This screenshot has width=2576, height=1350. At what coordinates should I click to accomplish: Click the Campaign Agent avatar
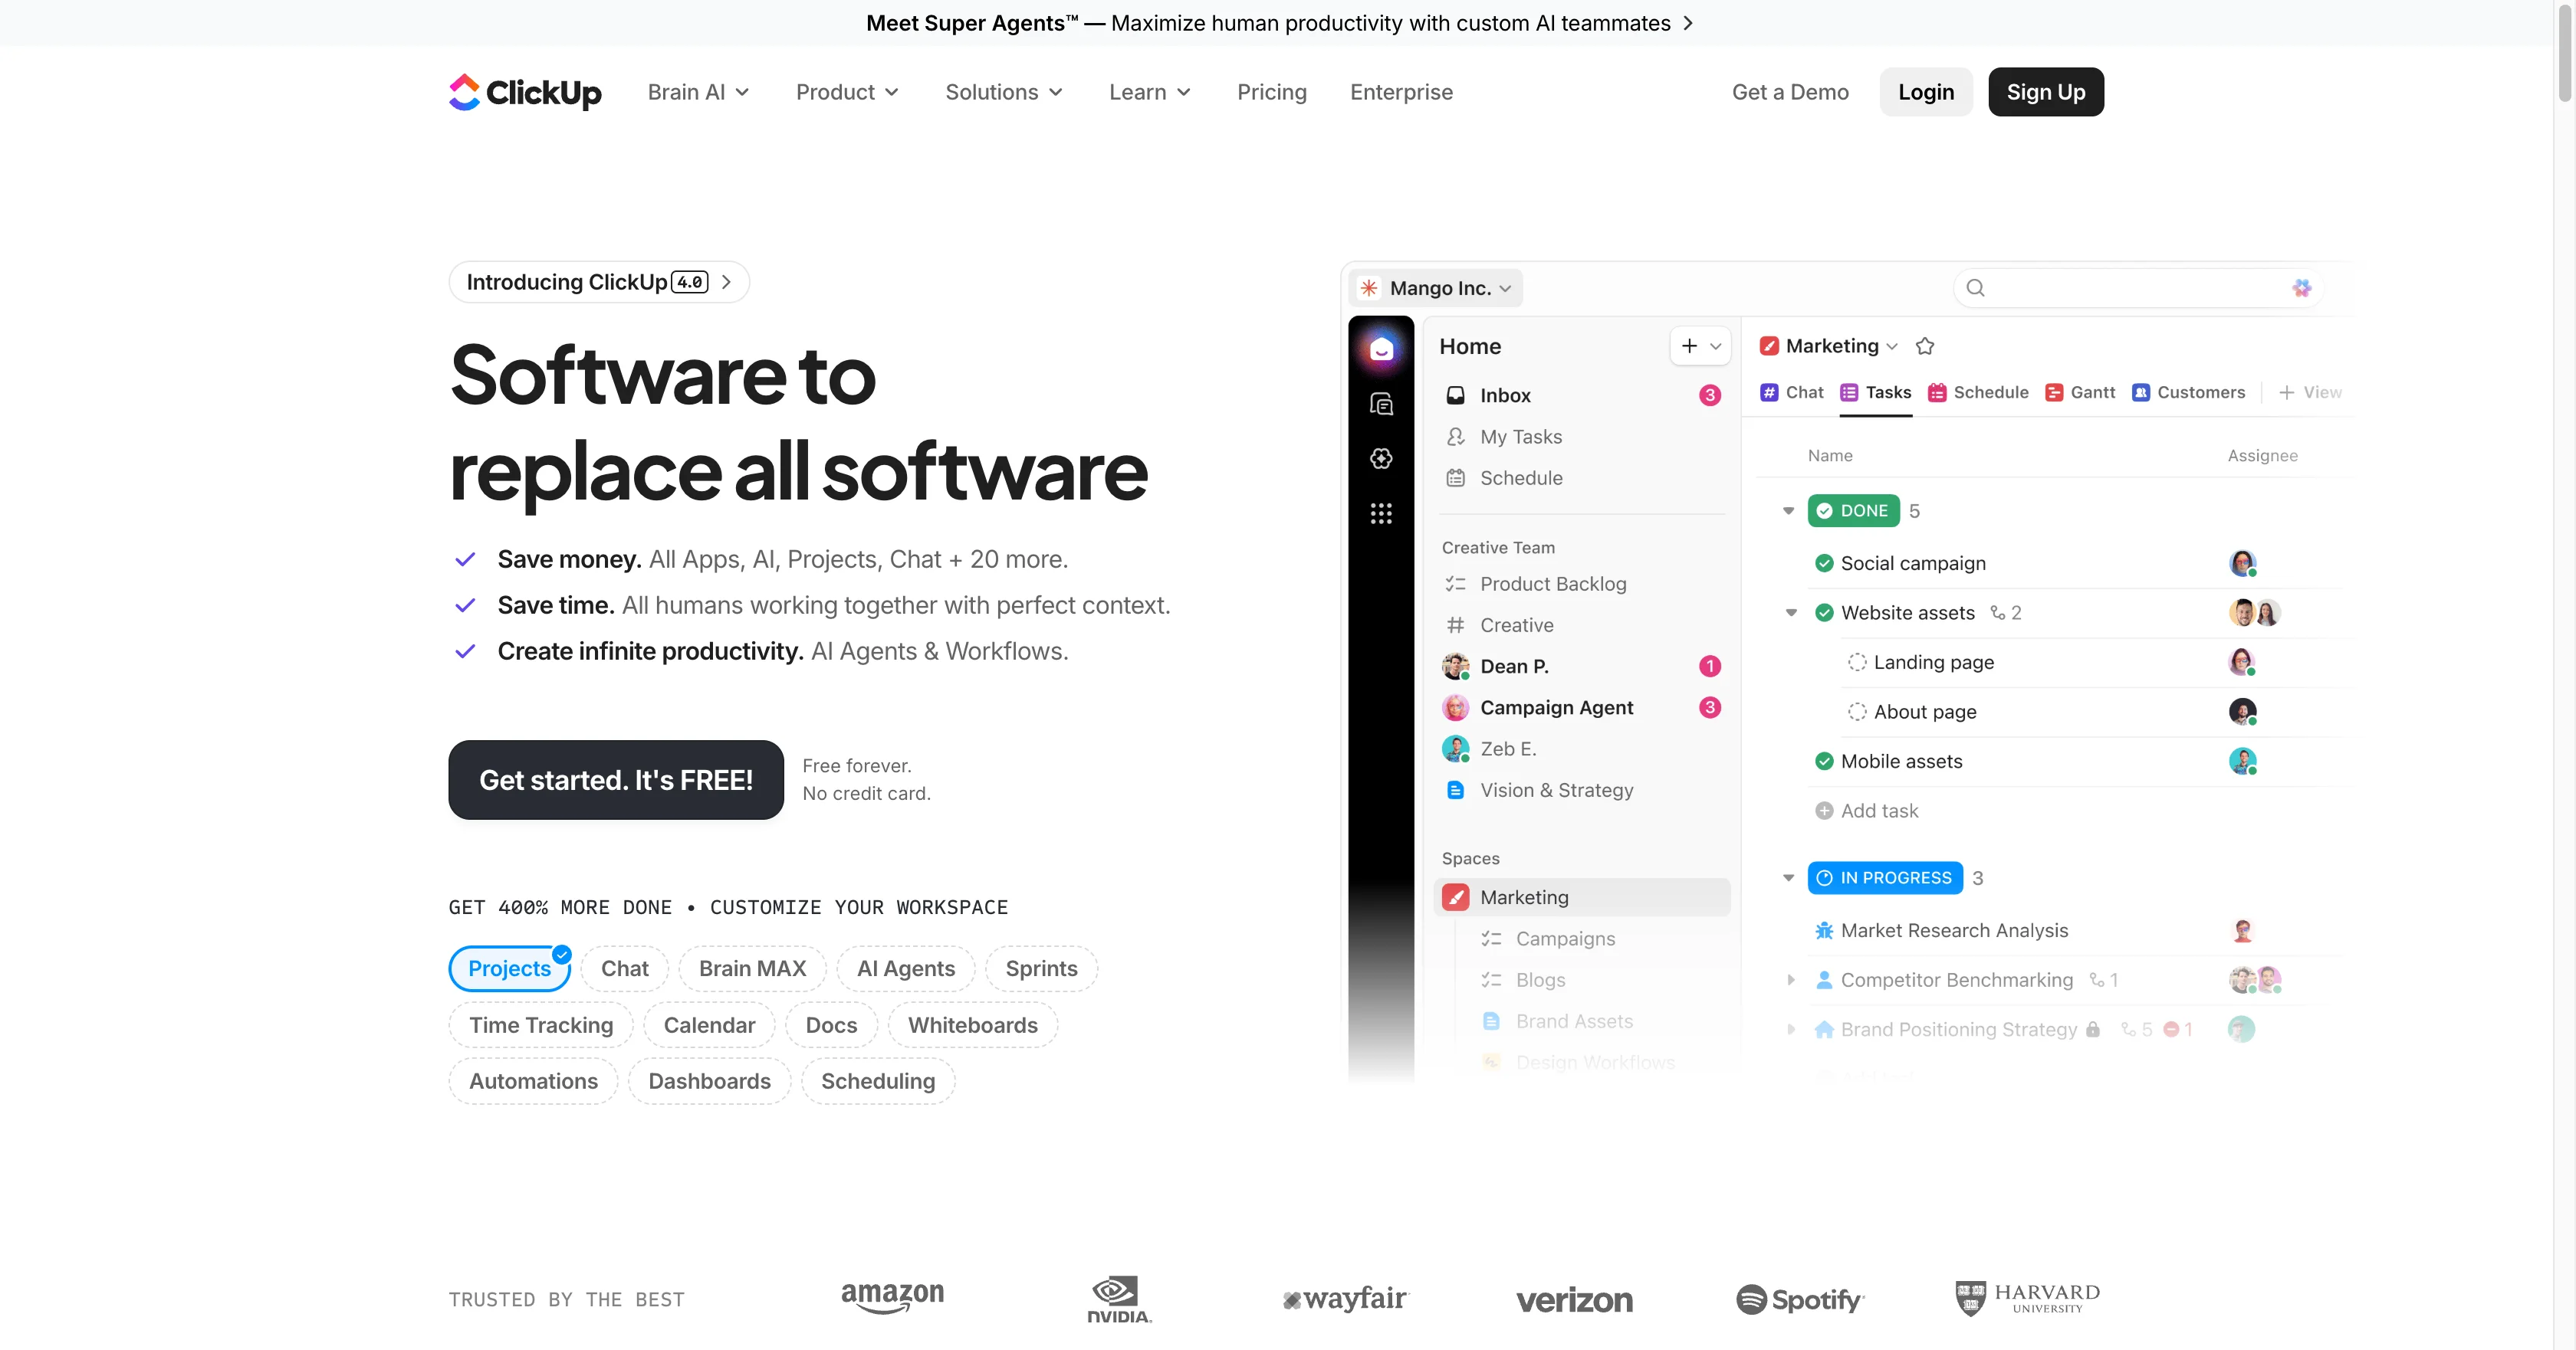point(1456,707)
